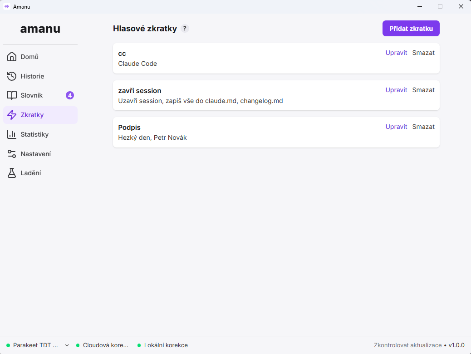The width and height of the screenshot is (471, 354).
Task: Click the Zkratky lightning bolt icon
Action: 12,115
